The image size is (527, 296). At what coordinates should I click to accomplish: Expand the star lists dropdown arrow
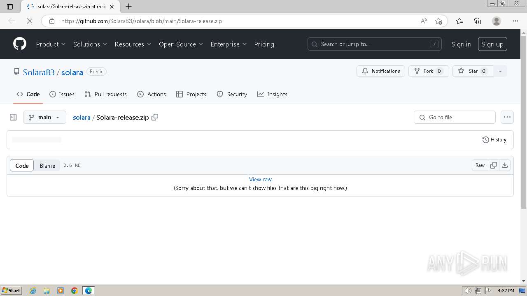click(x=500, y=71)
